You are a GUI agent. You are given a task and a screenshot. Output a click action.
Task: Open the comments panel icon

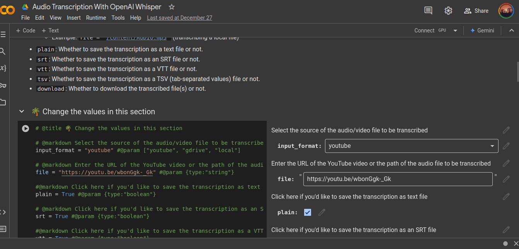pos(428,10)
